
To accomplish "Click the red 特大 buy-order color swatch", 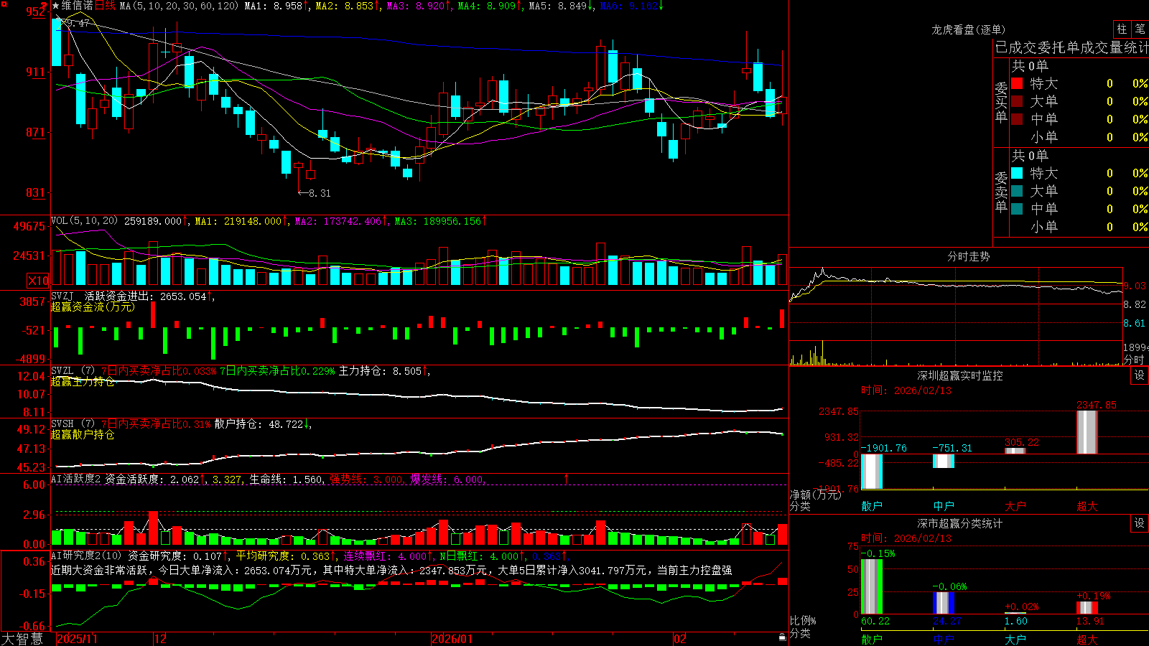I will tap(1017, 83).
